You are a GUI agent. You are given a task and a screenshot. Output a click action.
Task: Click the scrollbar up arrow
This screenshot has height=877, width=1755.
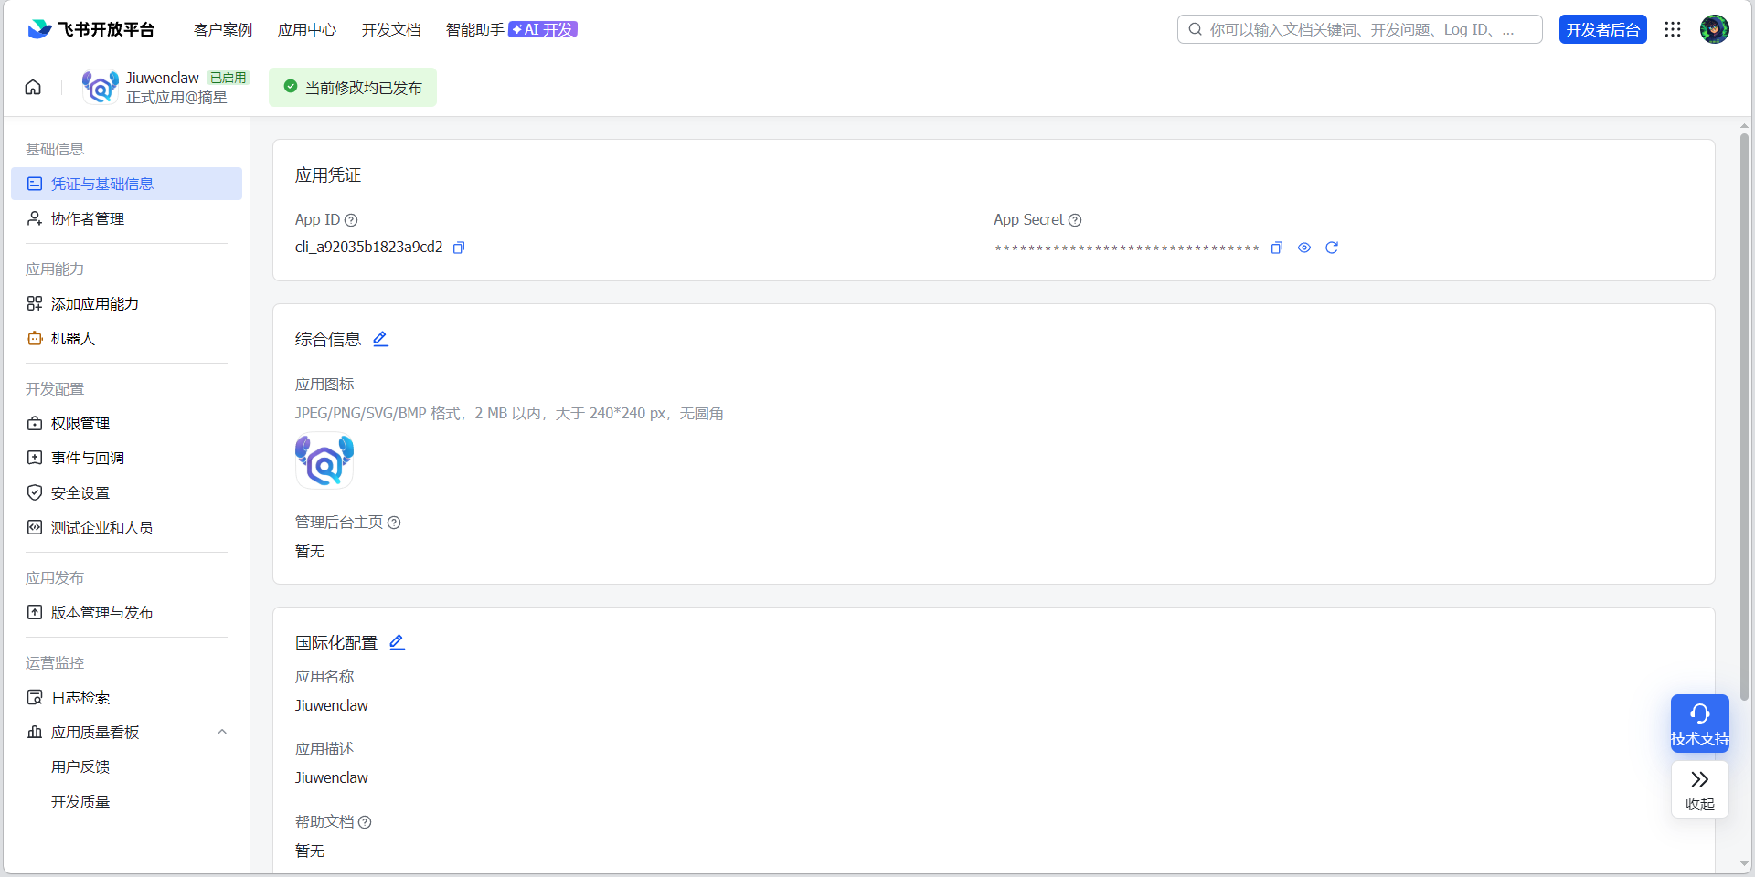click(x=1744, y=124)
